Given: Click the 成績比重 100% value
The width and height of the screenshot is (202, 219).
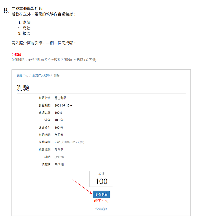Looking at the screenshot, I should (x=58, y=113).
